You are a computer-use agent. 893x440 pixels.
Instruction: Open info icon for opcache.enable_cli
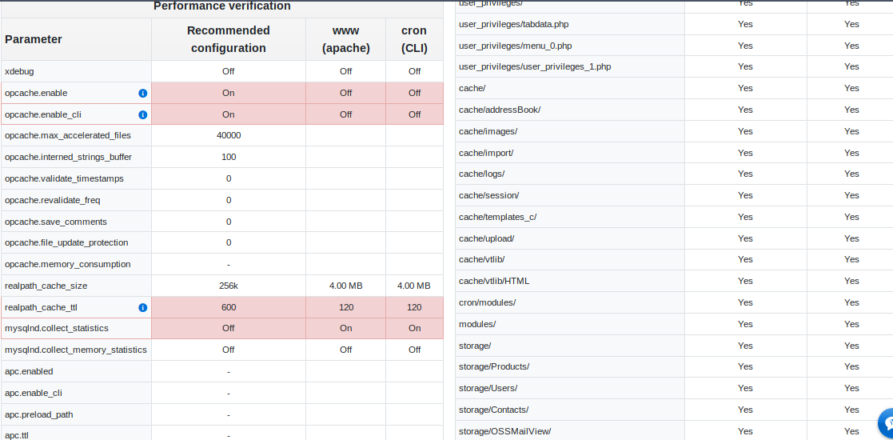pos(143,114)
